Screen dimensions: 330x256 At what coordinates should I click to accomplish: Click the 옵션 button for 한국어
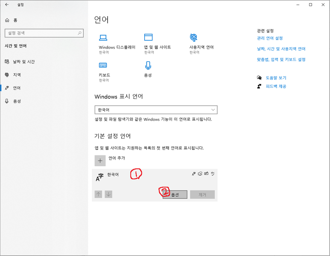175,195
